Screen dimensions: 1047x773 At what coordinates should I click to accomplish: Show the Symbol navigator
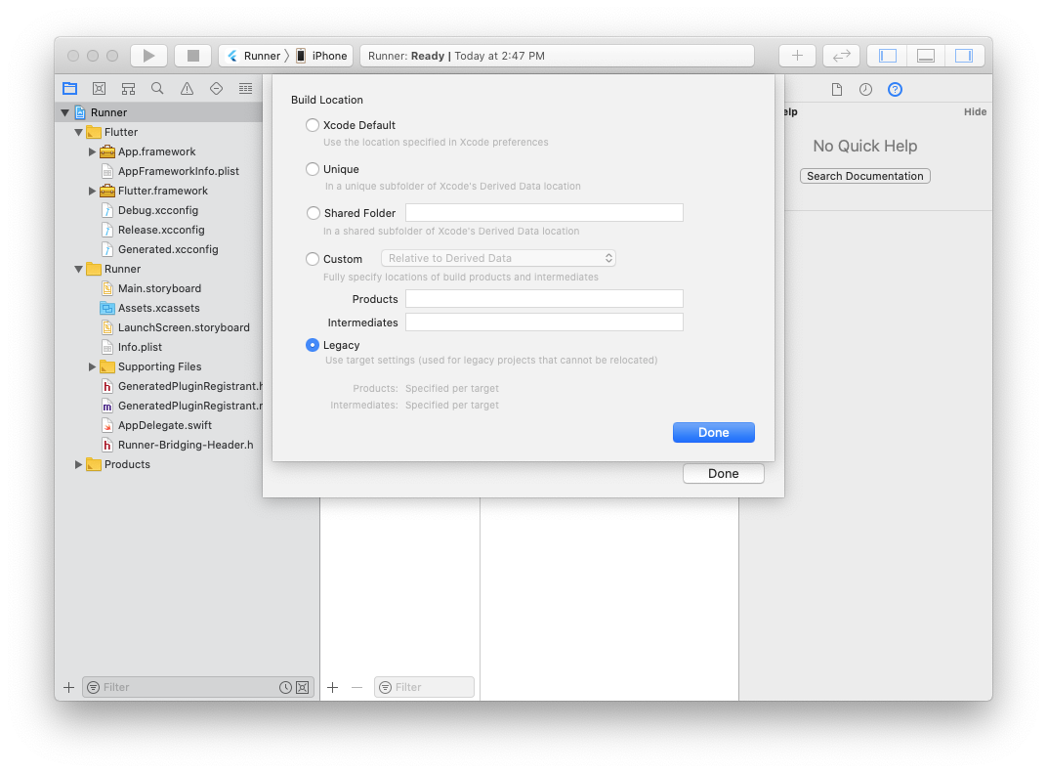128,88
